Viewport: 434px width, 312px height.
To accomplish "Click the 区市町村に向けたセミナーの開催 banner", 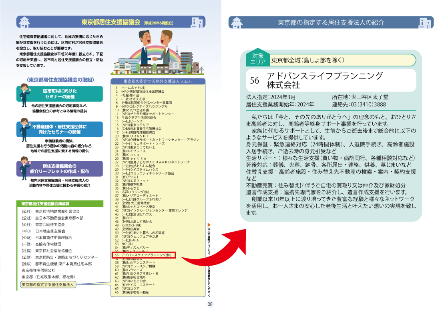I will tap(60, 94).
